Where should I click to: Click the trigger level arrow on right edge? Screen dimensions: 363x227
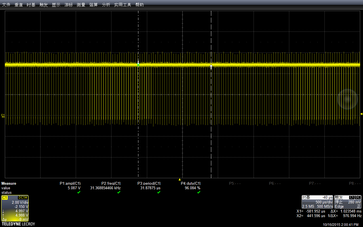pyautogui.click(x=361, y=114)
